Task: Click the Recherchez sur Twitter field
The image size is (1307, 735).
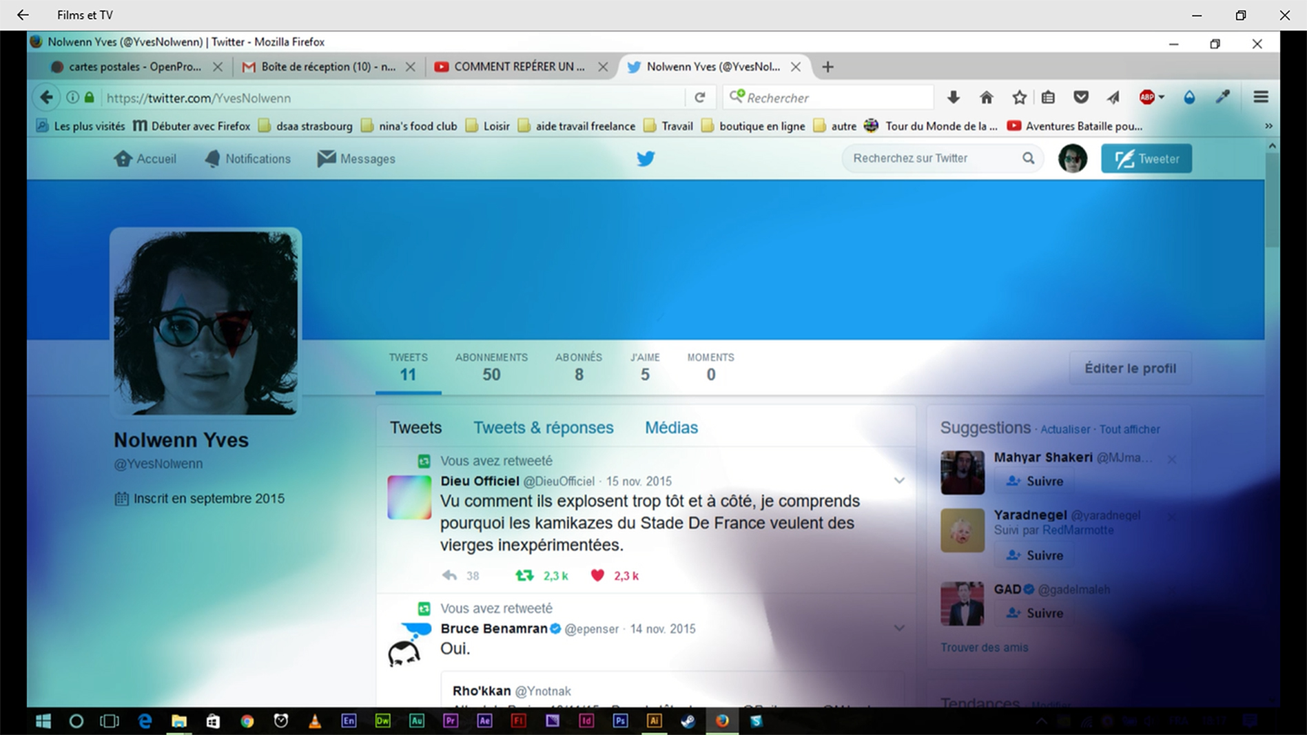Action: 930,158
